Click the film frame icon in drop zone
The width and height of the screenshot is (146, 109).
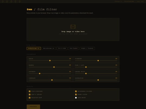(x=73, y=27)
